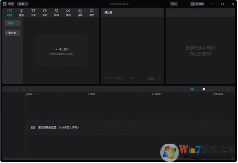
Task: Click the 导出 export button
Action: (x=174, y=4)
